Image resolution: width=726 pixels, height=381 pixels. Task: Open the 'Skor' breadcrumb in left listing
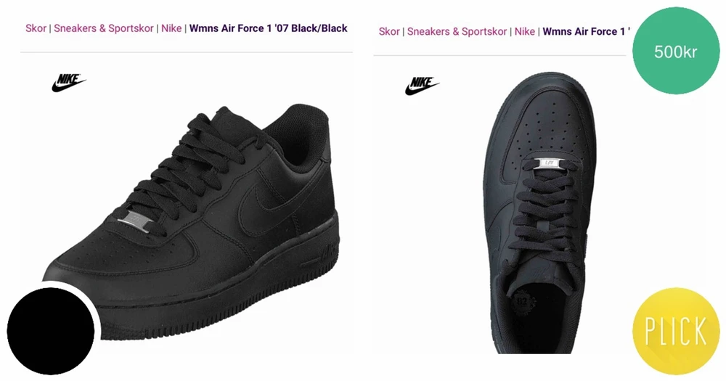pos(36,28)
